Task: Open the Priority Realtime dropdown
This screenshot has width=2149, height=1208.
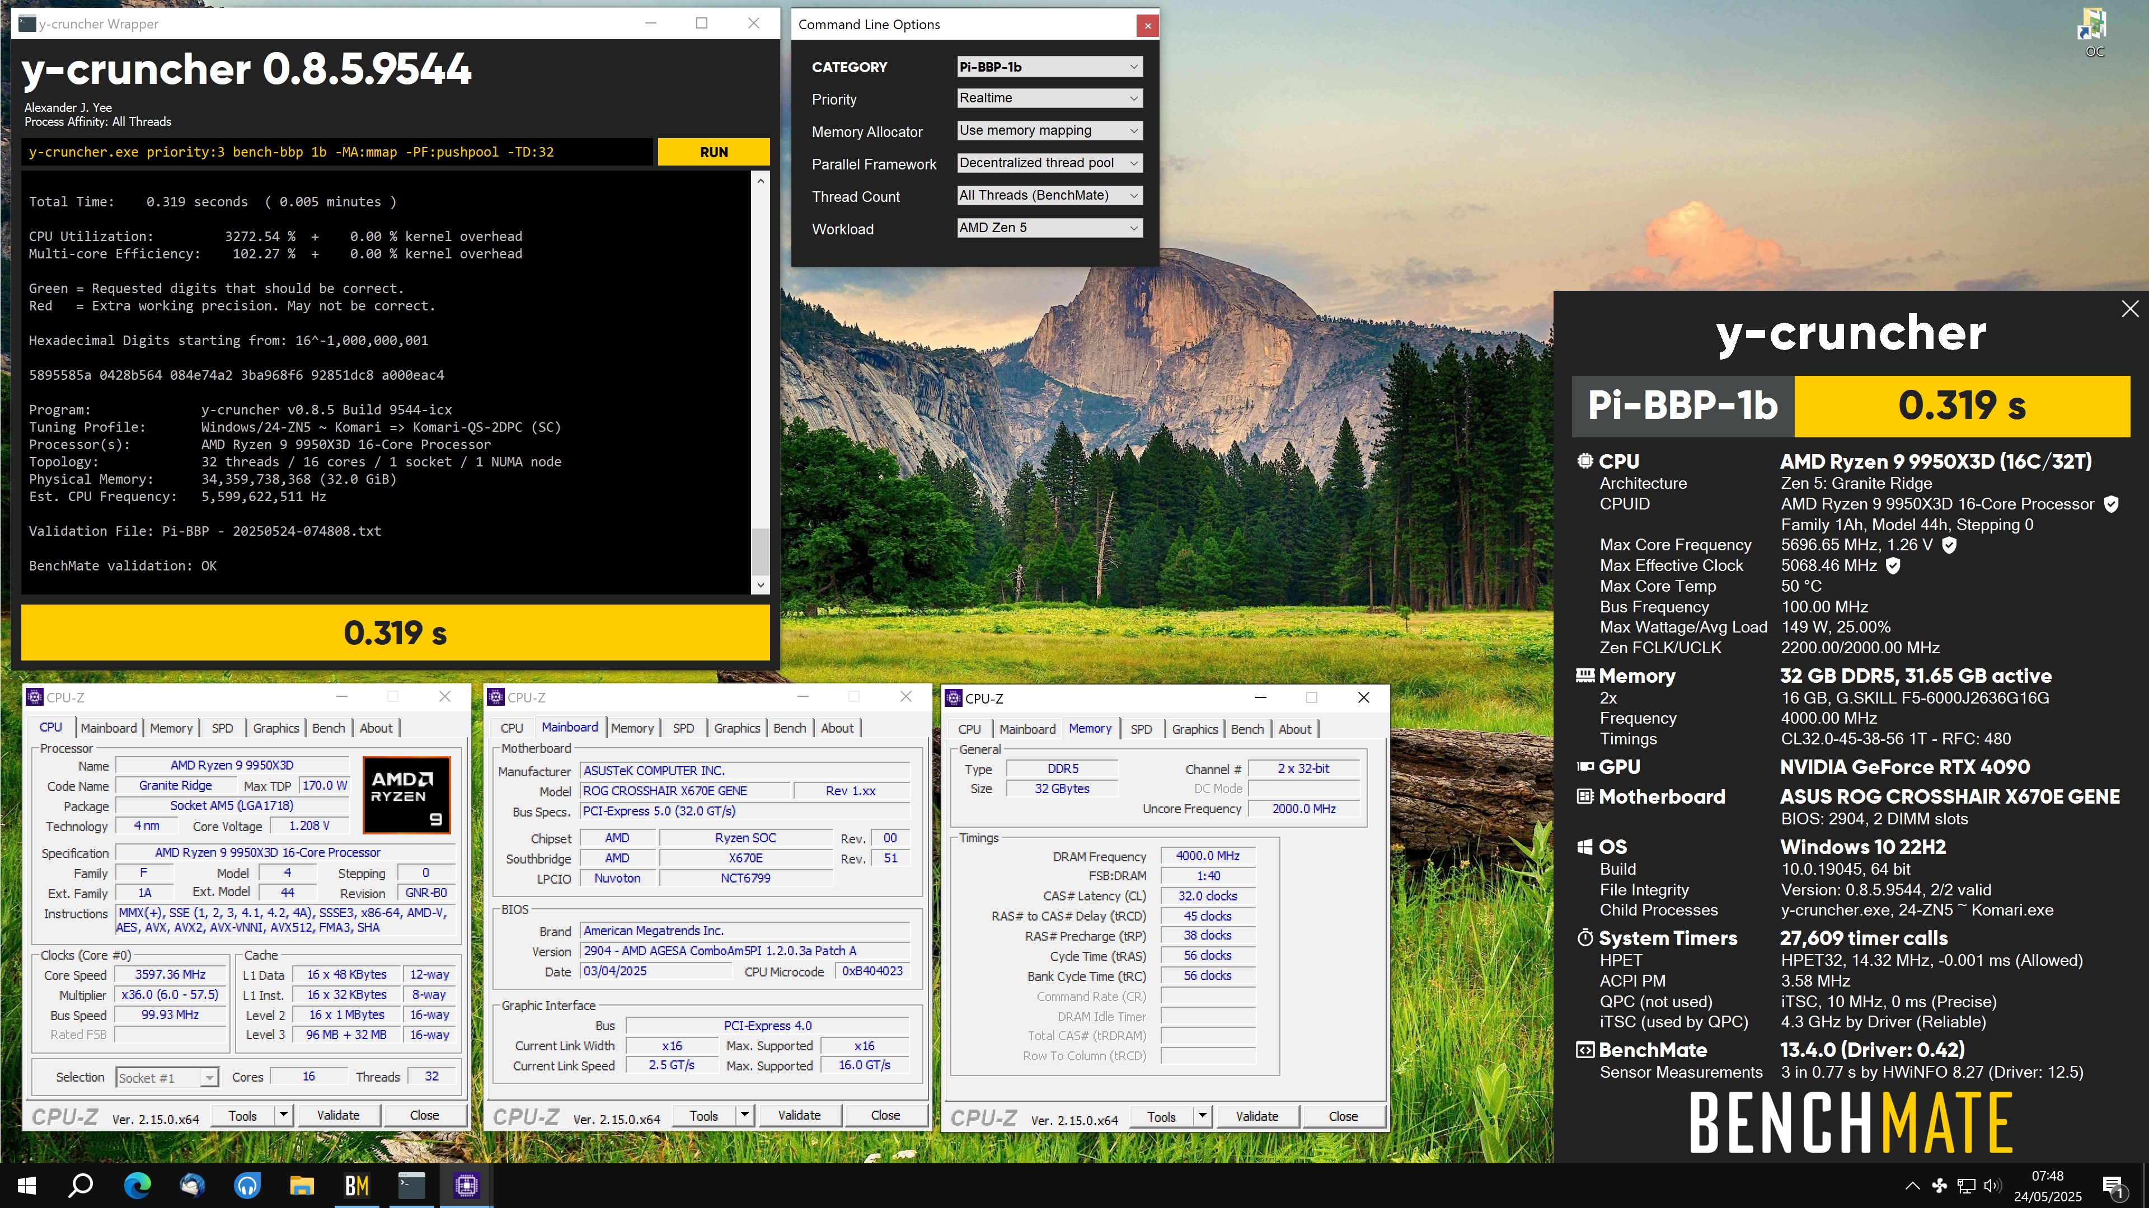Action: click(1049, 98)
